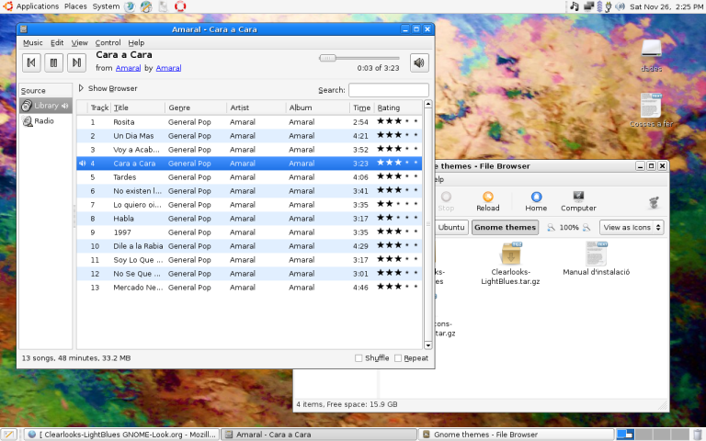Select the song Un Dia Mas
This screenshot has height=441, width=706.
[x=249, y=136]
